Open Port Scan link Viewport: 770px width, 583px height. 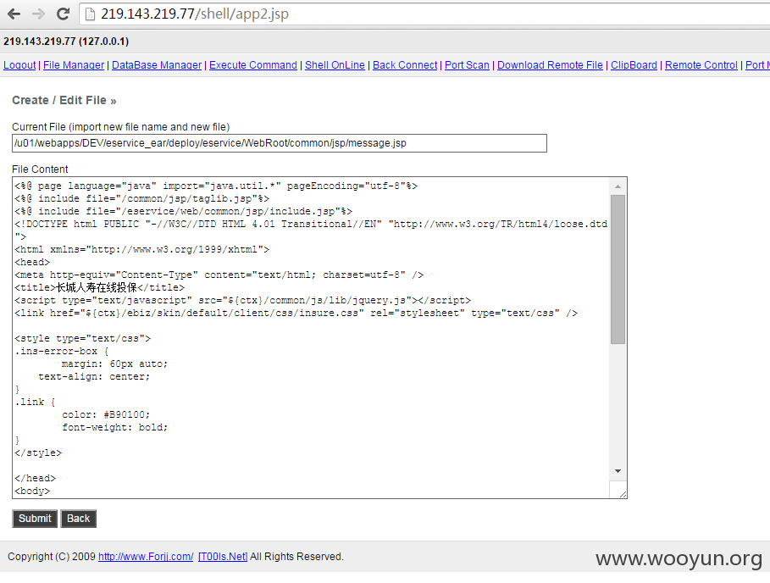tap(467, 65)
